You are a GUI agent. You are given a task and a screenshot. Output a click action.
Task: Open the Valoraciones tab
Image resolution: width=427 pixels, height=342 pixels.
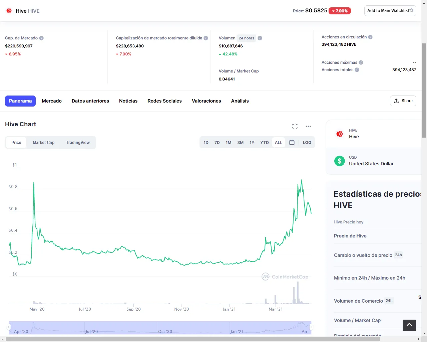pyautogui.click(x=206, y=101)
